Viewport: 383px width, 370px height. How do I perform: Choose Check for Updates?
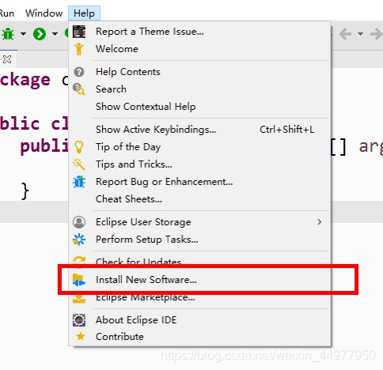[x=138, y=261]
